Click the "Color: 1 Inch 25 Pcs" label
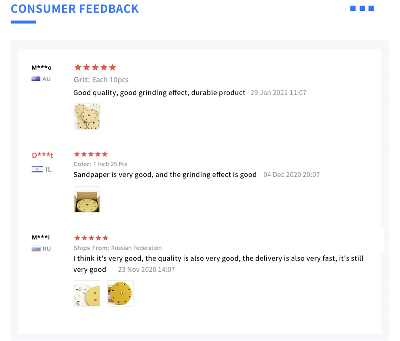The image size is (400, 341). [100, 164]
